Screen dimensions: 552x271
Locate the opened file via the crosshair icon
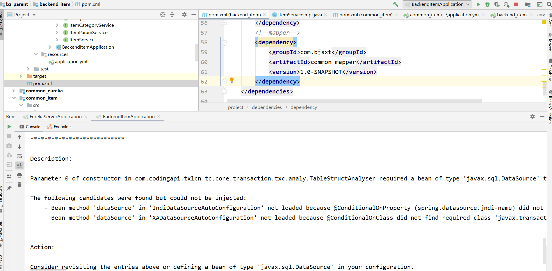click(x=163, y=15)
